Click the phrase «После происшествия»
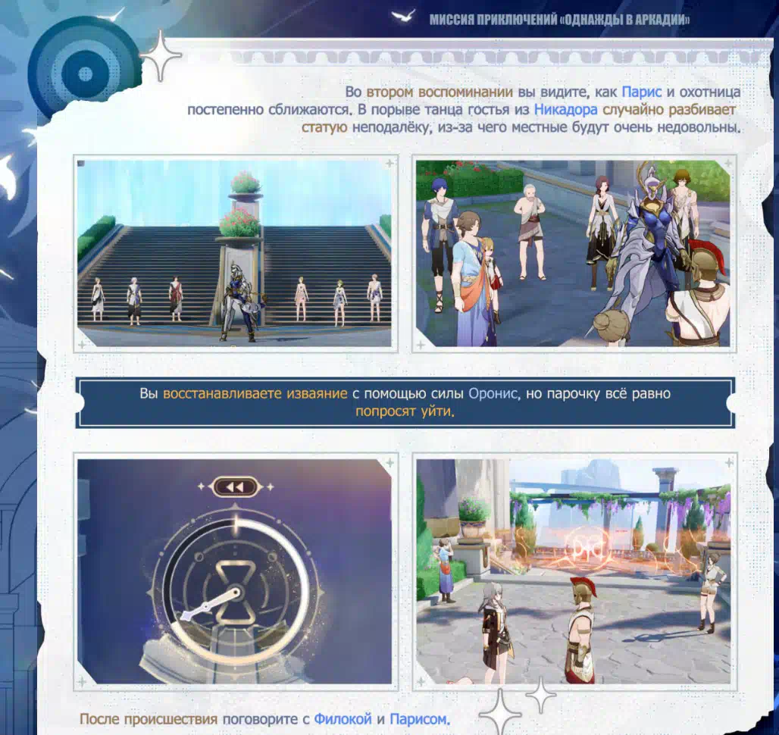The image size is (779, 735). 149,718
